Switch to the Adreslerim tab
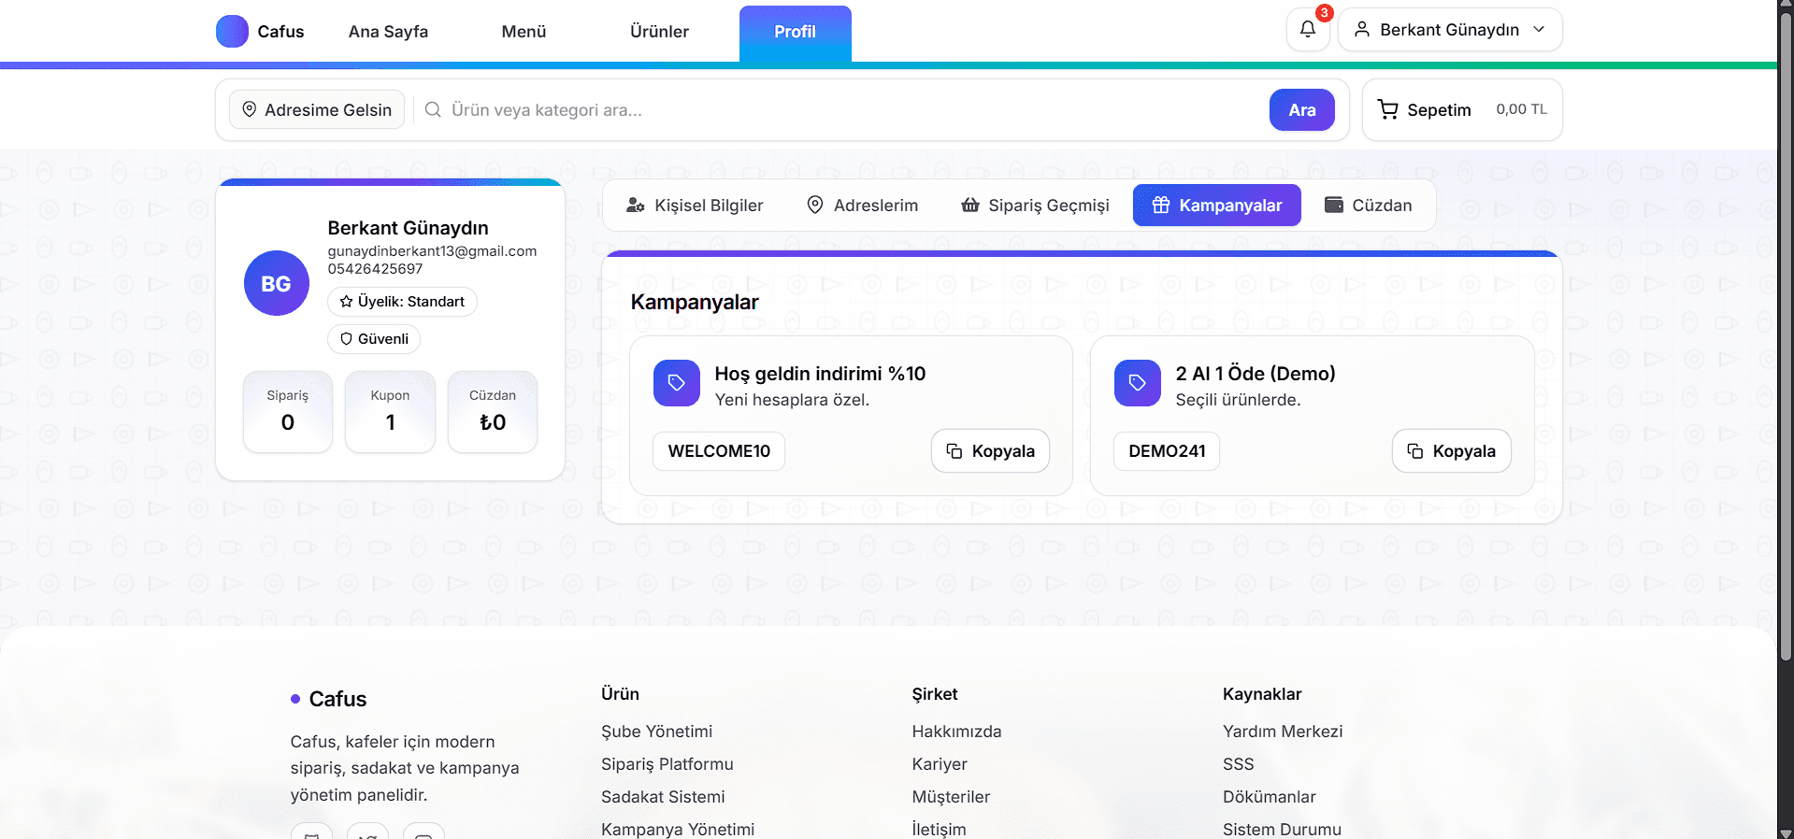The image size is (1794, 839). 862,206
